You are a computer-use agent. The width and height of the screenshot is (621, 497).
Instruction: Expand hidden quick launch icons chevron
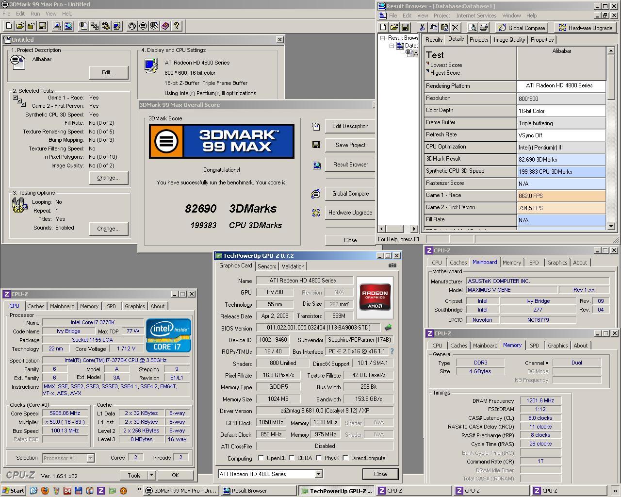139,490
